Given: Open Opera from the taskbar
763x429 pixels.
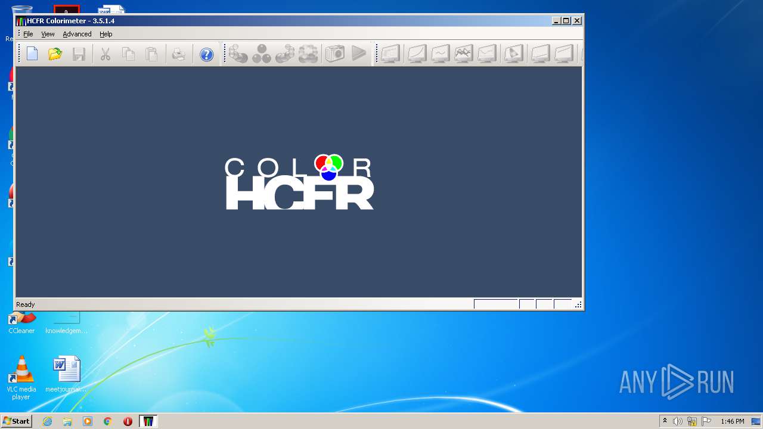Looking at the screenshot, I should (x=128, y=421).
